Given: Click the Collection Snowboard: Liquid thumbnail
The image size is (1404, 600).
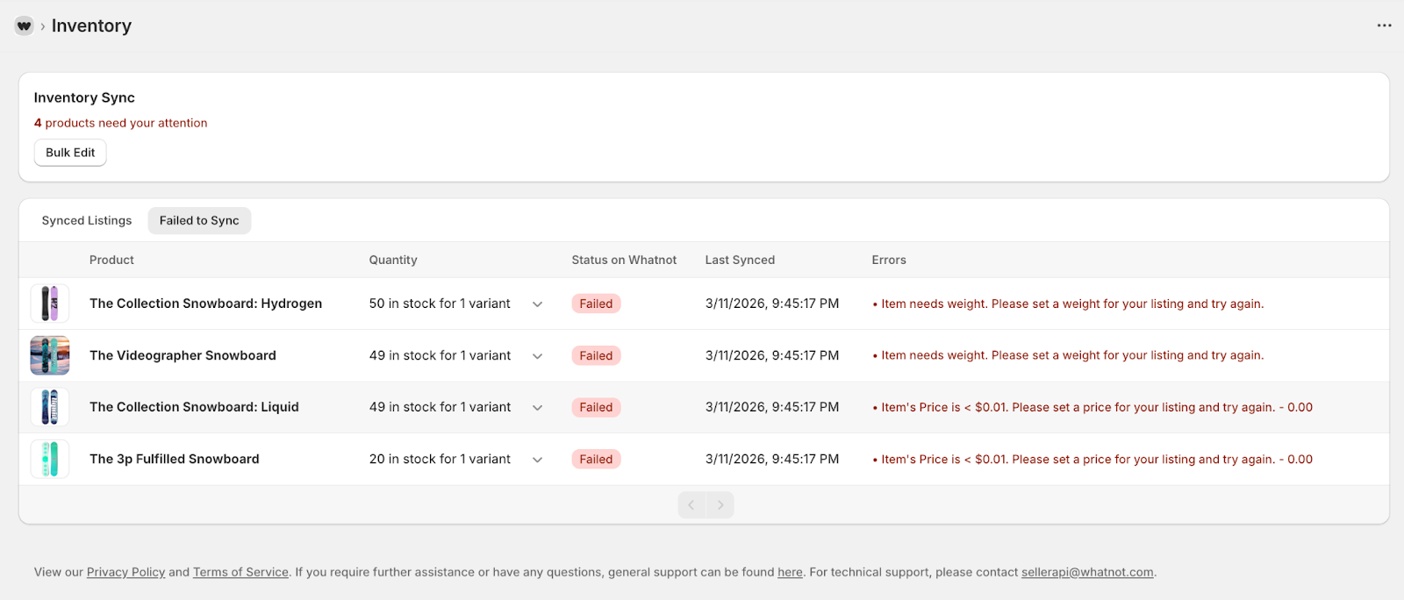Looking at the screenshot, I should (50, 407).
